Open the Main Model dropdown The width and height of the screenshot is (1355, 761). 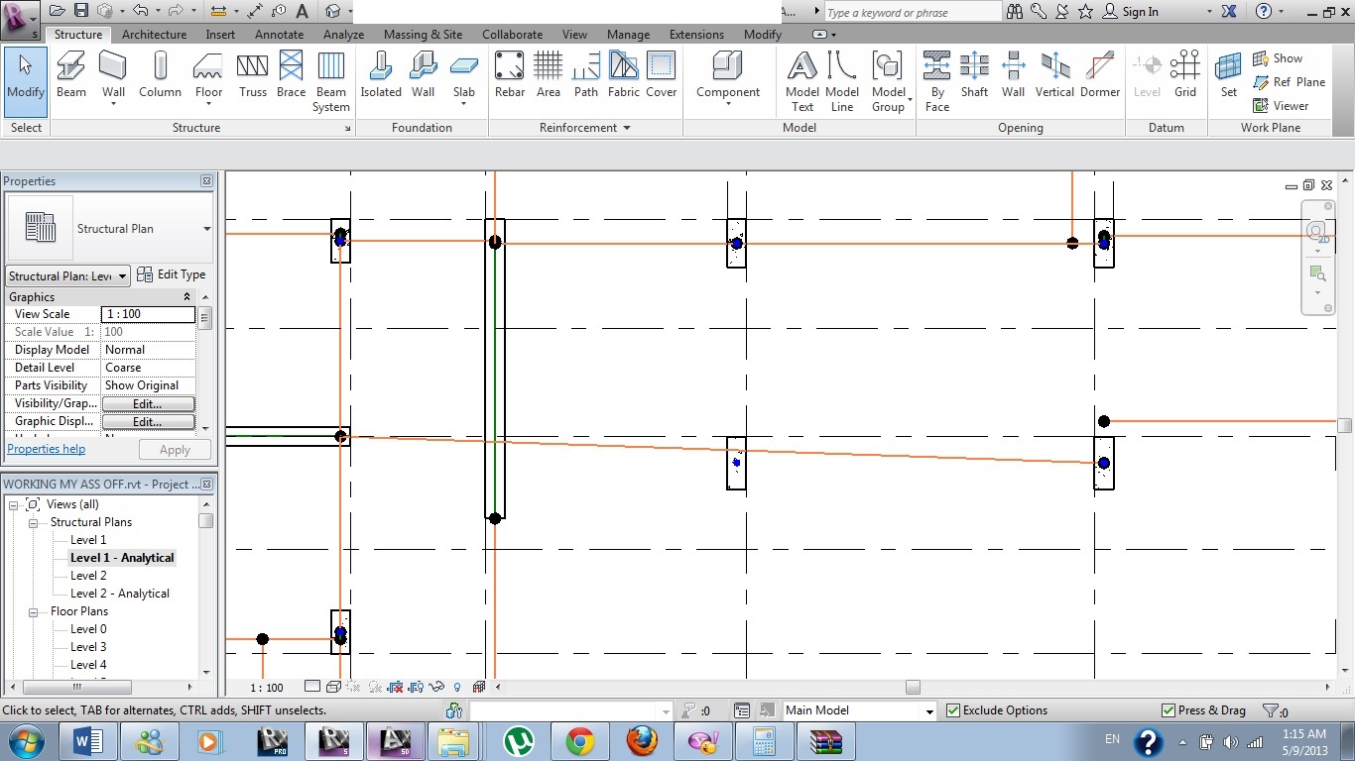[928, 711]
